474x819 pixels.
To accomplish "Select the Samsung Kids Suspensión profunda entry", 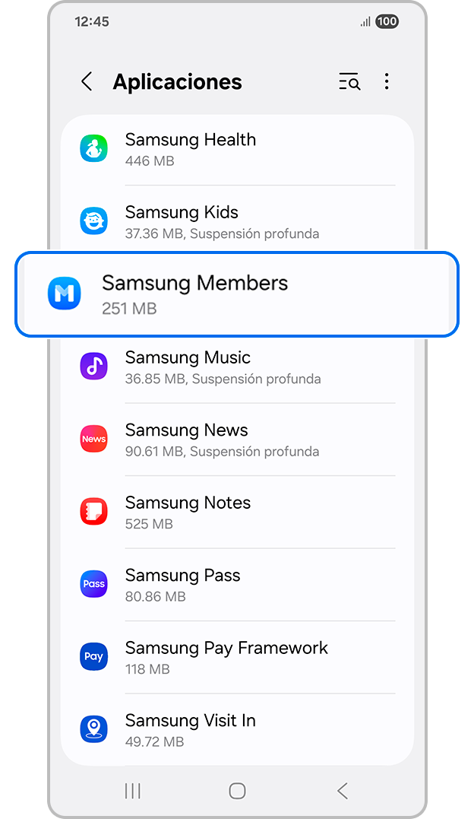I will click(237, 221).
